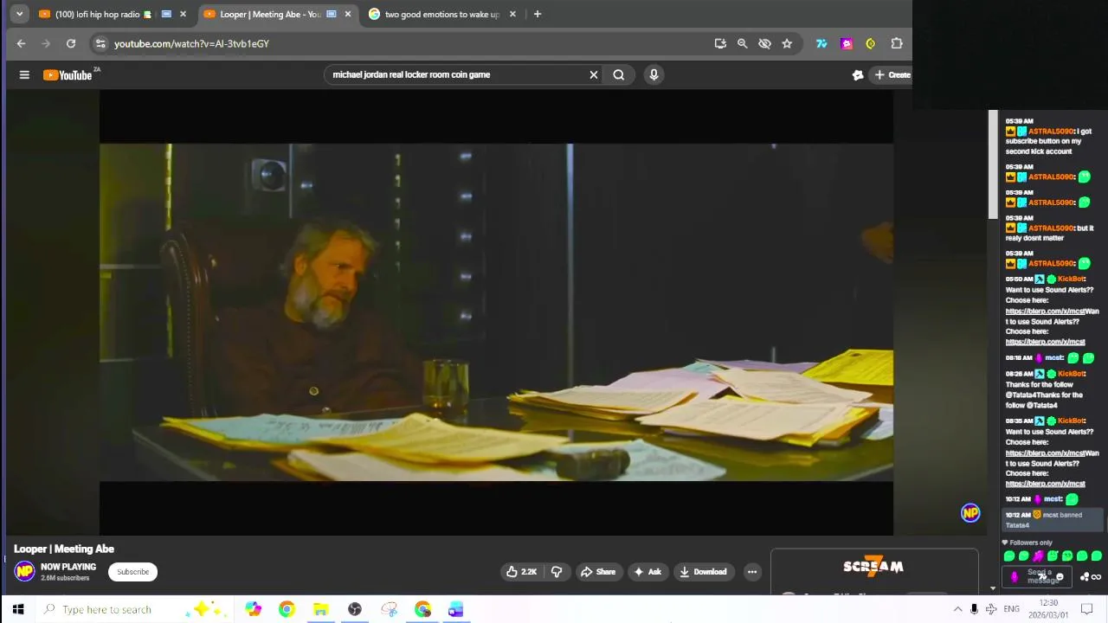Open the Windows notification center
The width and height of the screenshot is (1108, 623).
click(1087, 609)
